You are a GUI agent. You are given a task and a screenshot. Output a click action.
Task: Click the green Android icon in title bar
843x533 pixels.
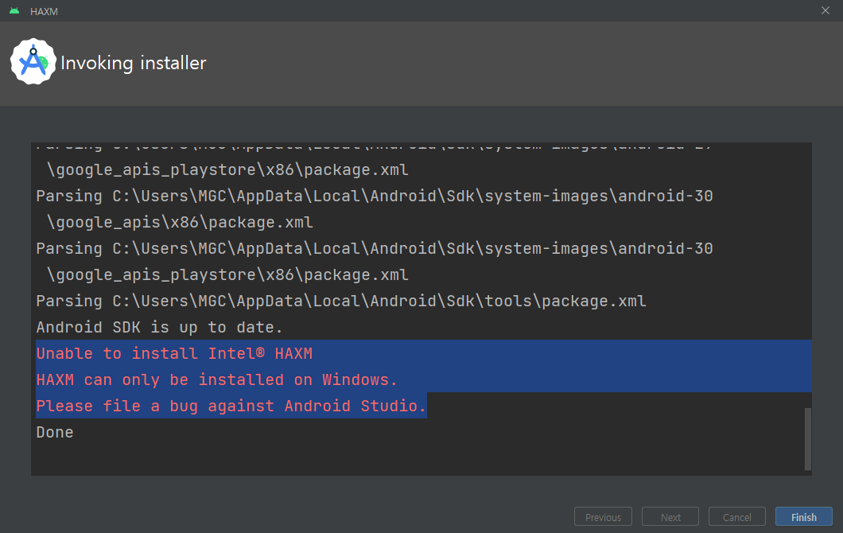point(14,11)
